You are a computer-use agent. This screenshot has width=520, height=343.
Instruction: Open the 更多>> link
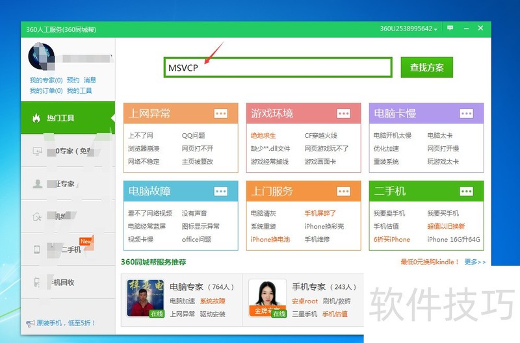click(475, 262)
